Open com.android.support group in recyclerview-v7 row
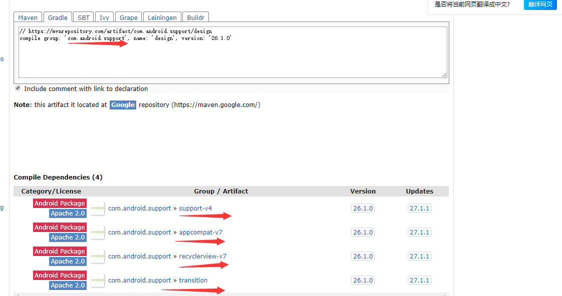Screen dimensions: 562x296 tap(139, 256)
